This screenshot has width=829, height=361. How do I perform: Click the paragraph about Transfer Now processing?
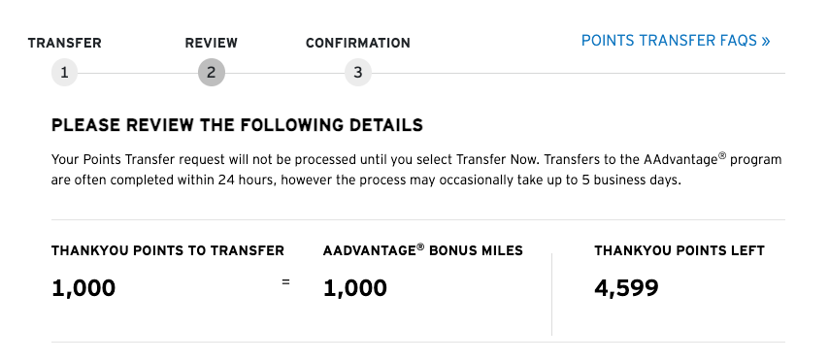pos(416,170)
